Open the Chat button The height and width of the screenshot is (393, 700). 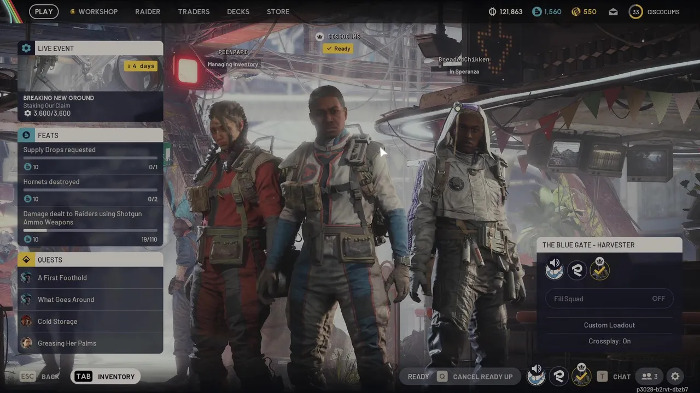(614, 377)
